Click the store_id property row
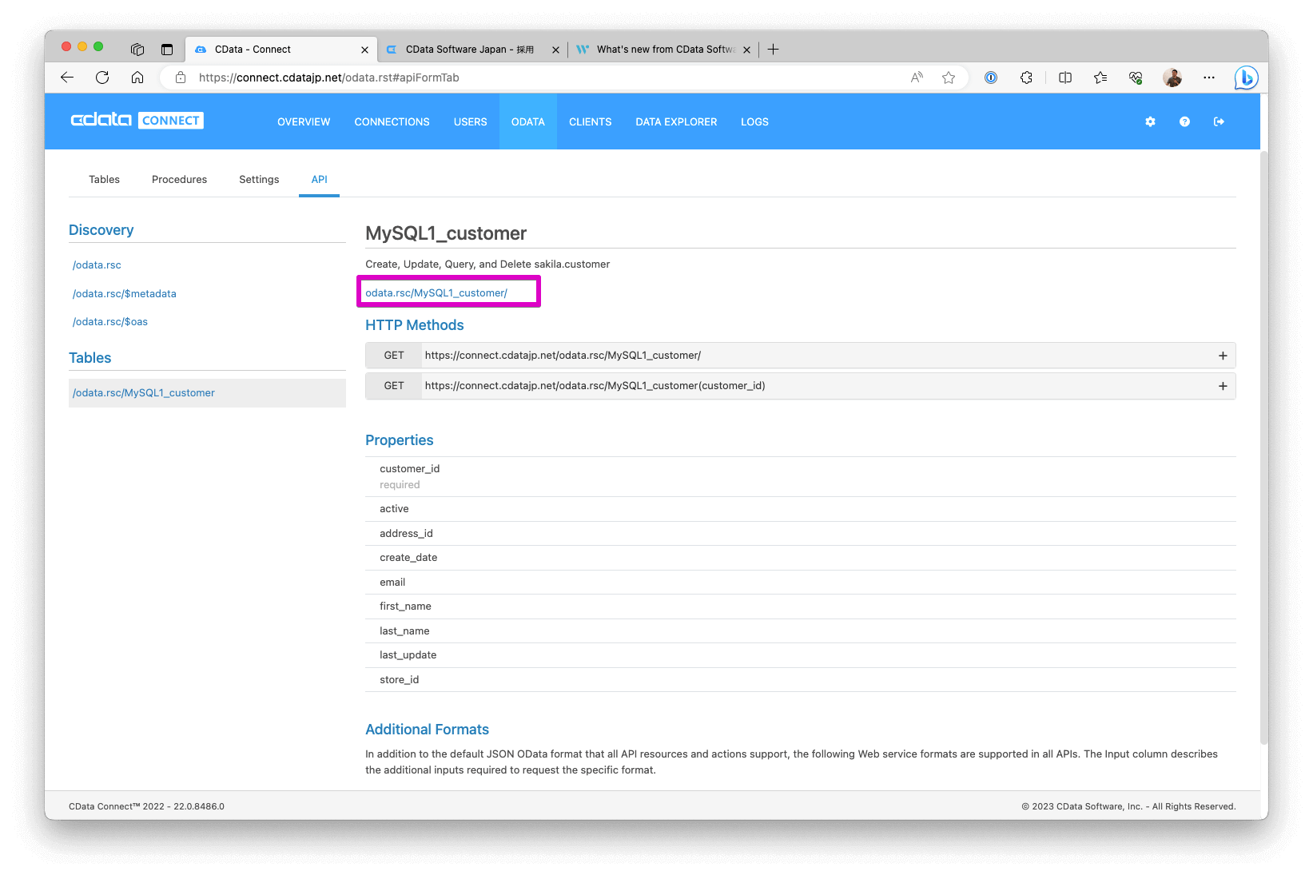Image resolution: width=1313 pixels, height=879 pixels. pos(800,680)
